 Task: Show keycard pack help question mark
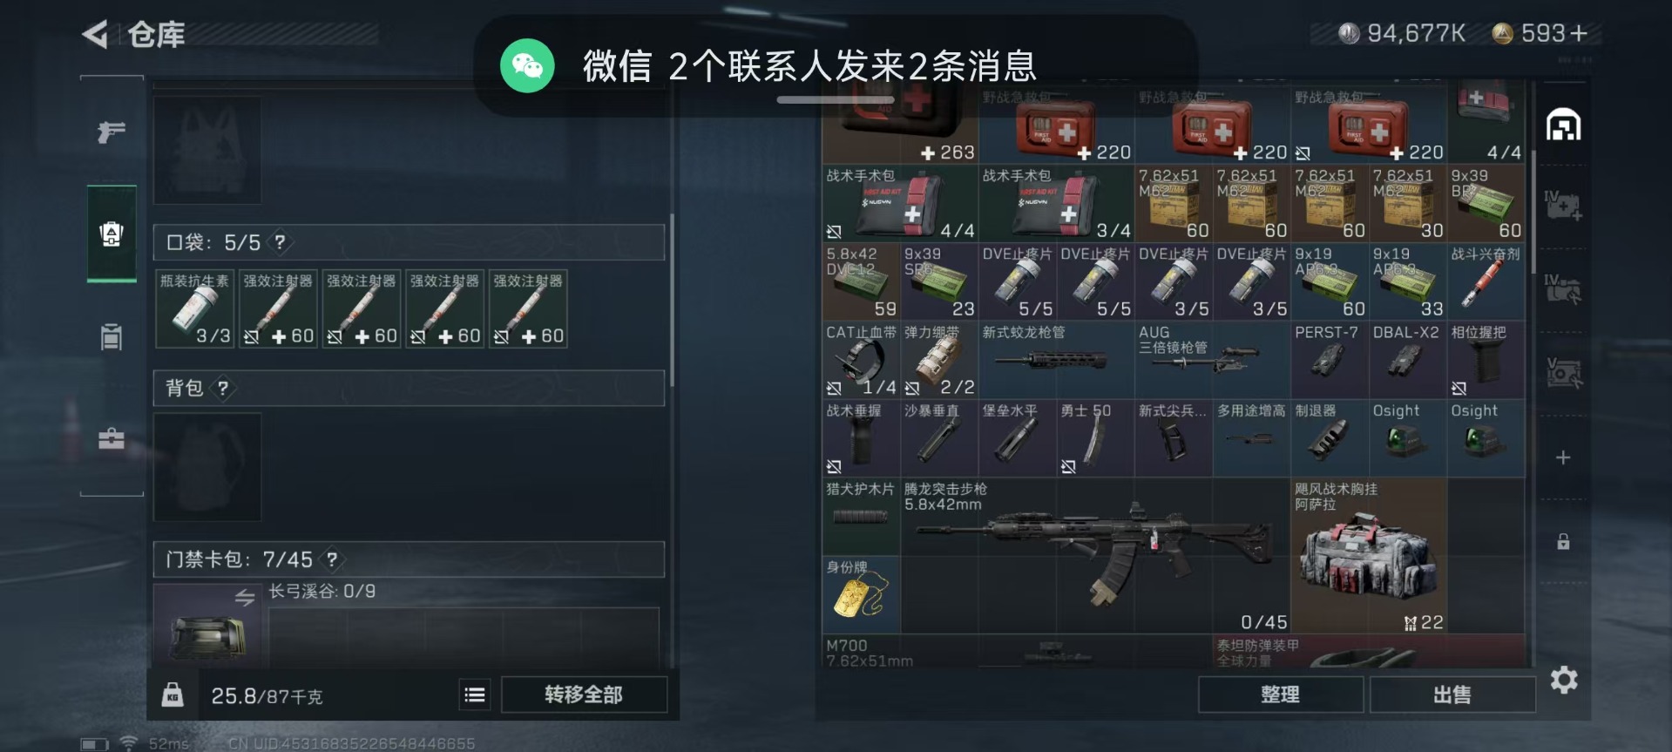pos(332,559)
